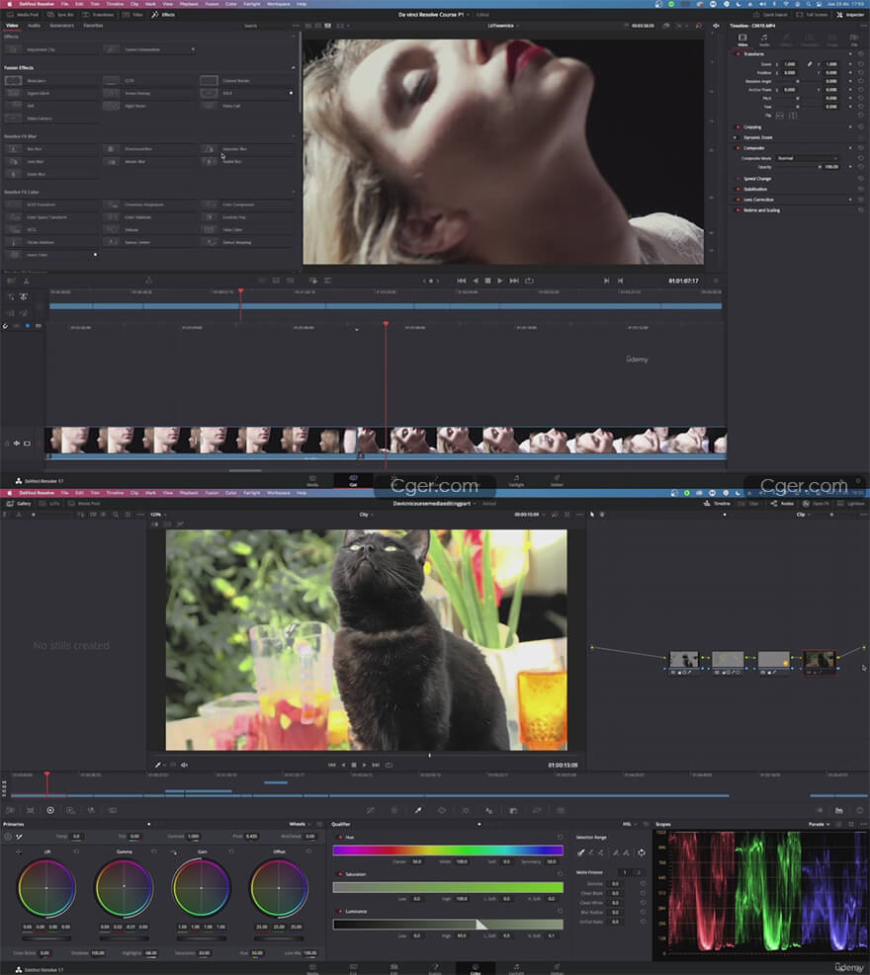Switch to Generators effects tab
The height and width of the screenshot is (975, 870).
coord(61,26)
